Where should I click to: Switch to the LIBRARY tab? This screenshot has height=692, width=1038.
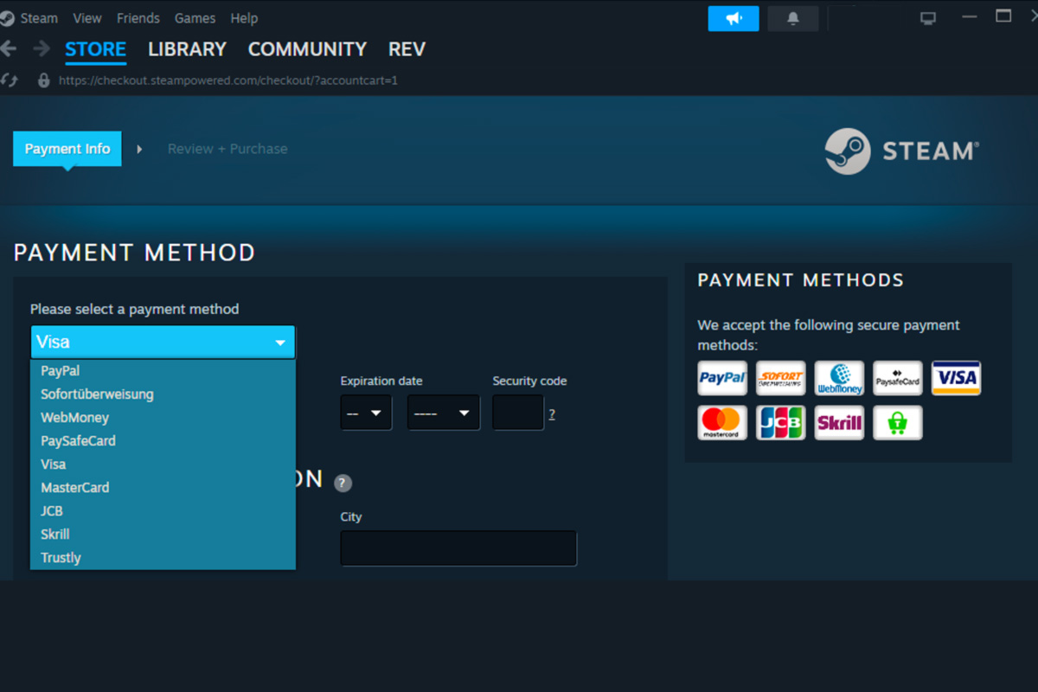(187, 49)
